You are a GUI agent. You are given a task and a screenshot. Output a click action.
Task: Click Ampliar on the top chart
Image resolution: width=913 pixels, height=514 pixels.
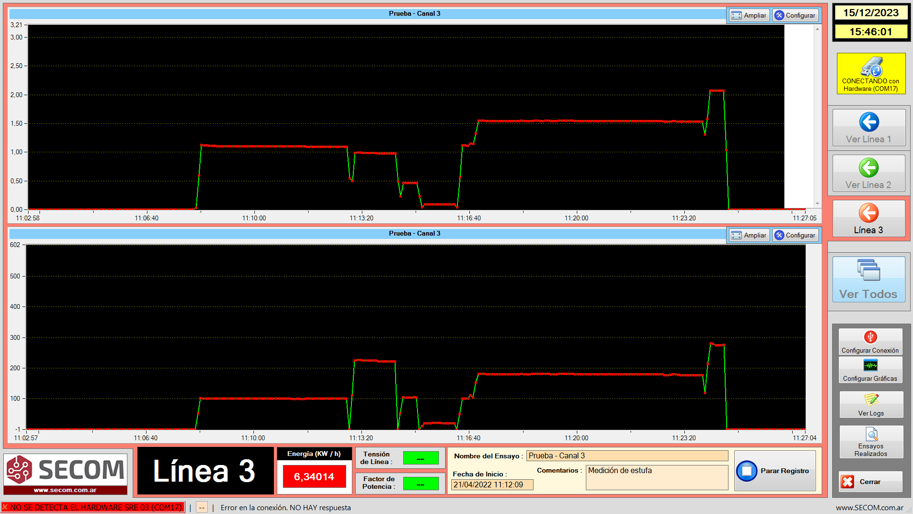[749, 15]
